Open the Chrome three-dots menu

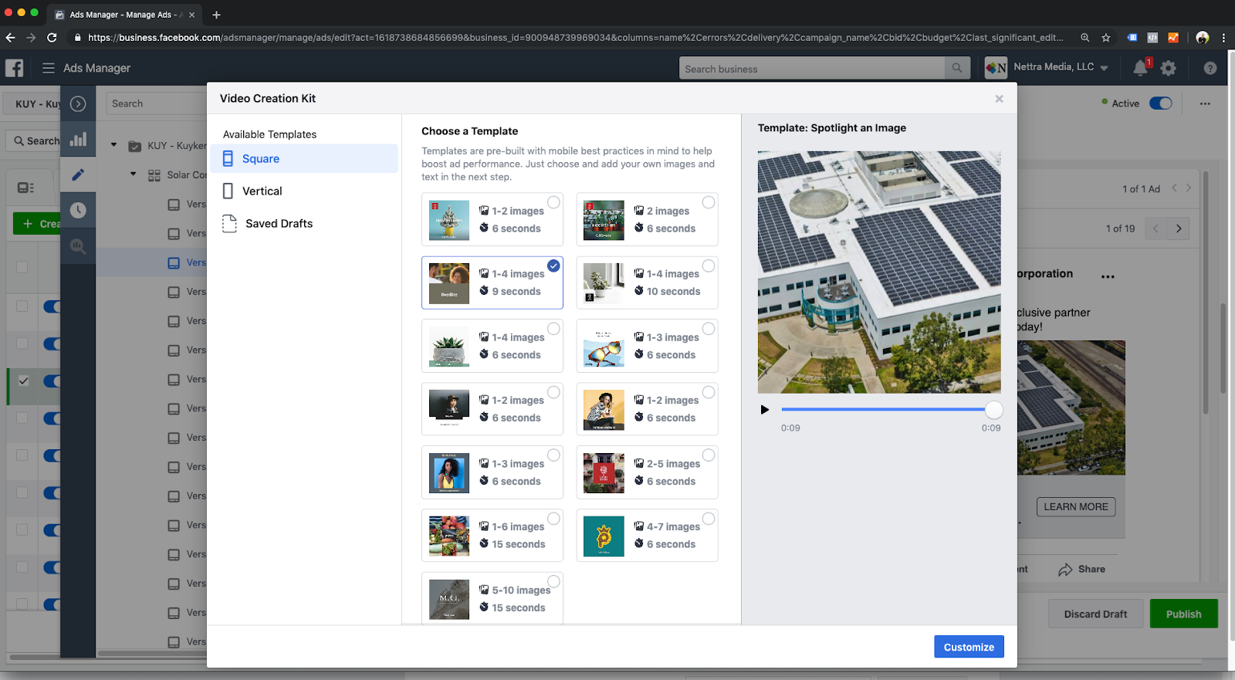click(1223, 37)
